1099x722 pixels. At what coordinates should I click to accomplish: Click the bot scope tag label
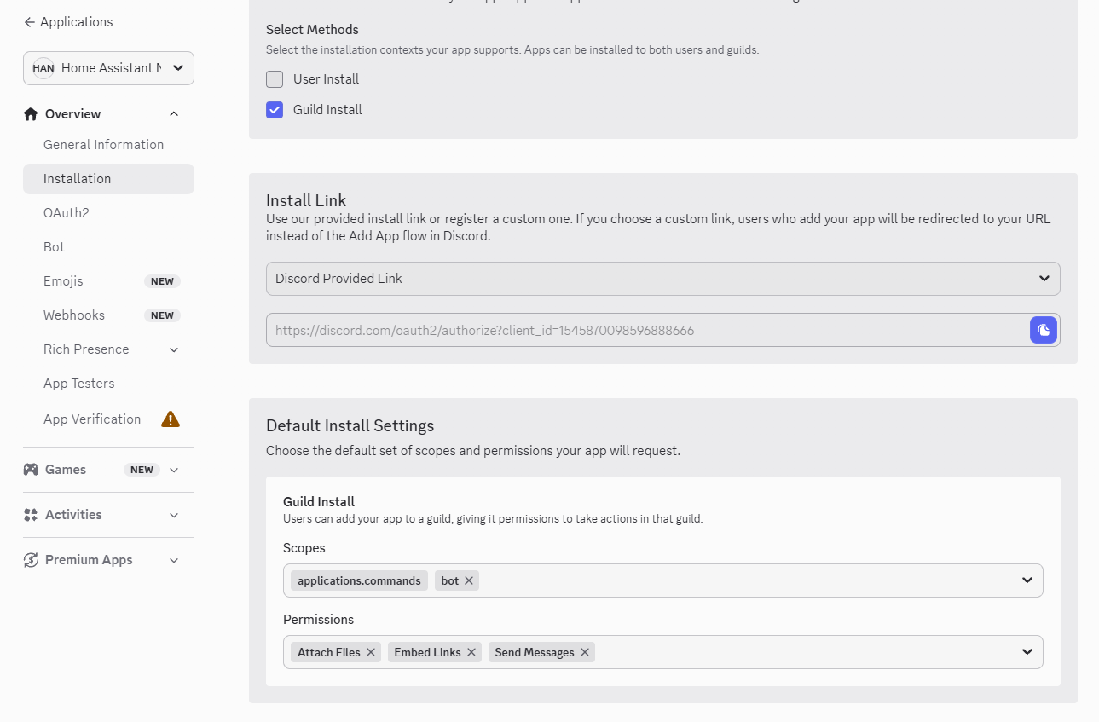click(450, 580)
